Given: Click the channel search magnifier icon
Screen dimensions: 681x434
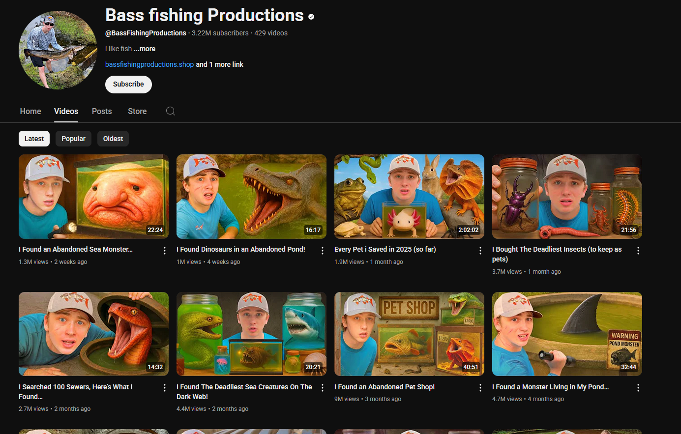Looking at the screenshot, I should [x=171, y=111].
